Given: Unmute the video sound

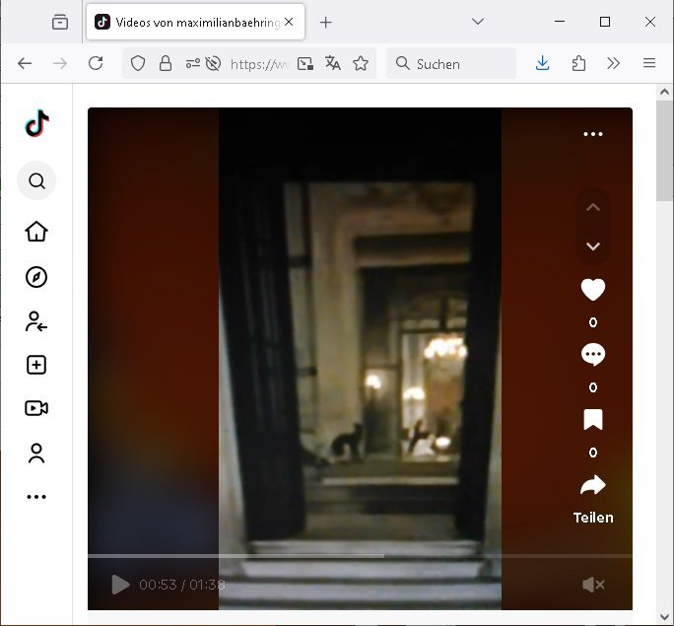Looking at the screenshot, I should point(593,585).
